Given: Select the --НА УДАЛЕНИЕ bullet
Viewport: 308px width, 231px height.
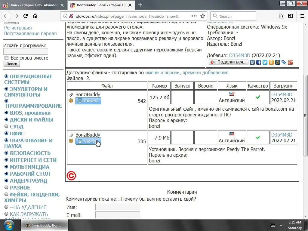Looking at the screenshot, I should [x=6, y=207].
